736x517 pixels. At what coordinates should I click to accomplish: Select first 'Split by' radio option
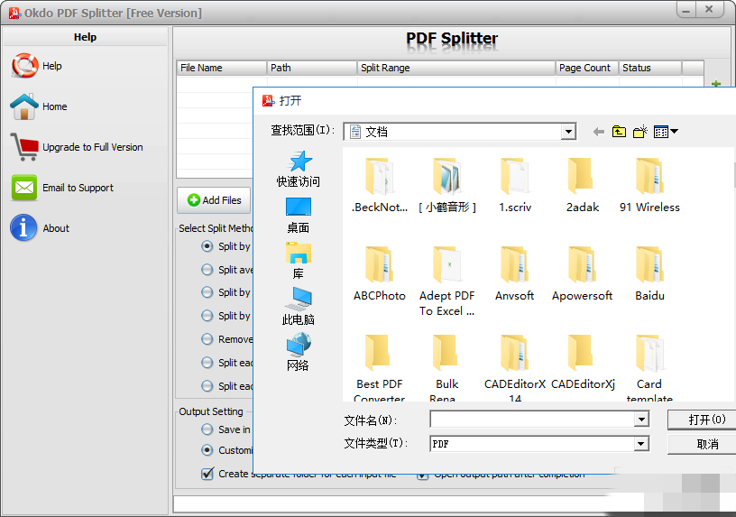click(207, 246)
